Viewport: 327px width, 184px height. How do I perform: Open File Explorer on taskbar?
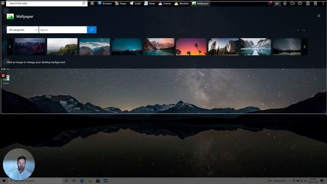[90, 180]
